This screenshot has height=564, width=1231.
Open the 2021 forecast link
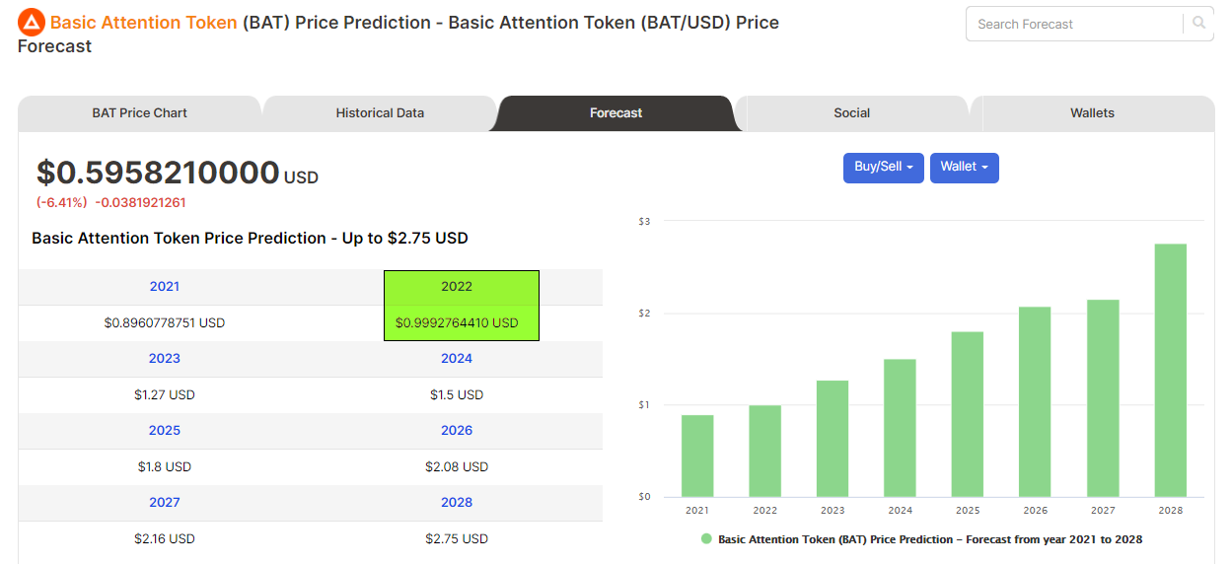pos(165,287)
